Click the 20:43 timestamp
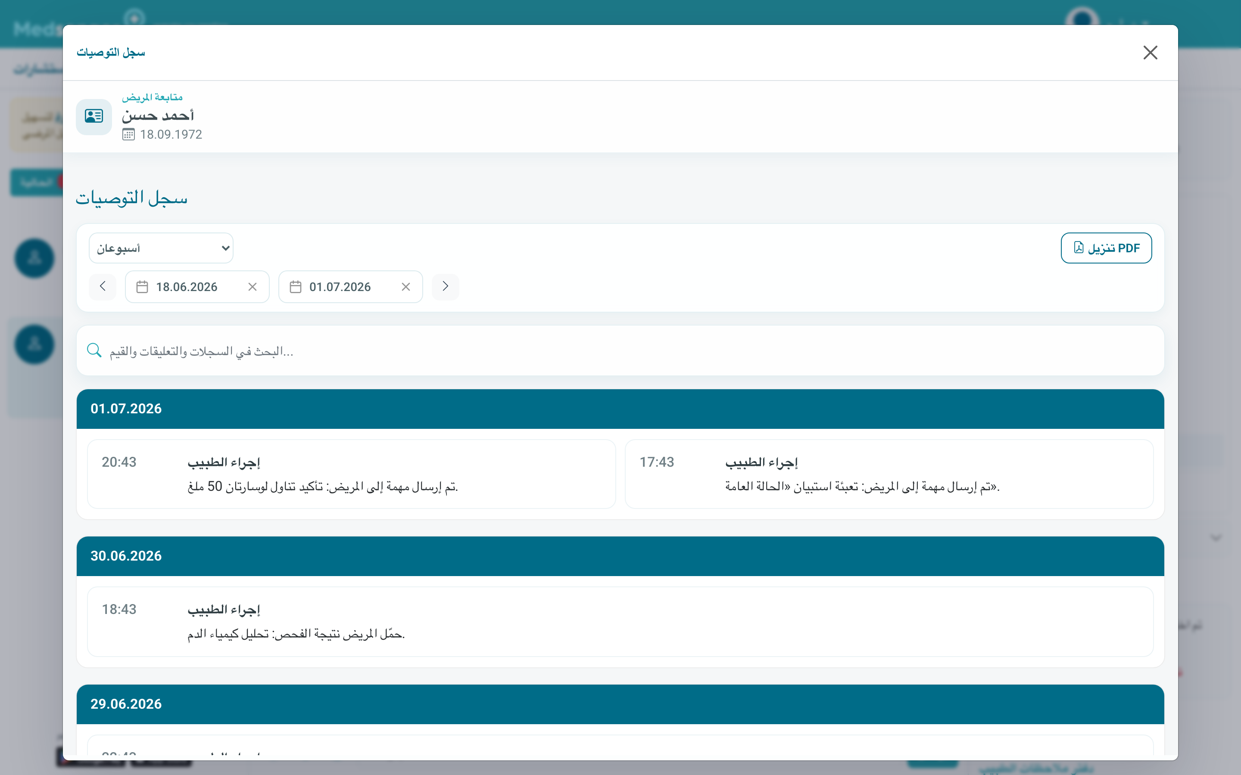The image size is (1241, 775). [119, 462]
